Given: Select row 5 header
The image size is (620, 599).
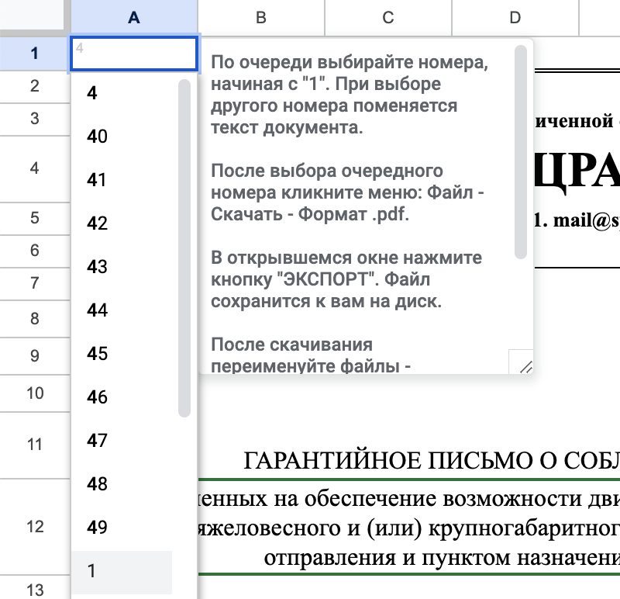Looking at the screenshot, I should click(x=35, y=218).
